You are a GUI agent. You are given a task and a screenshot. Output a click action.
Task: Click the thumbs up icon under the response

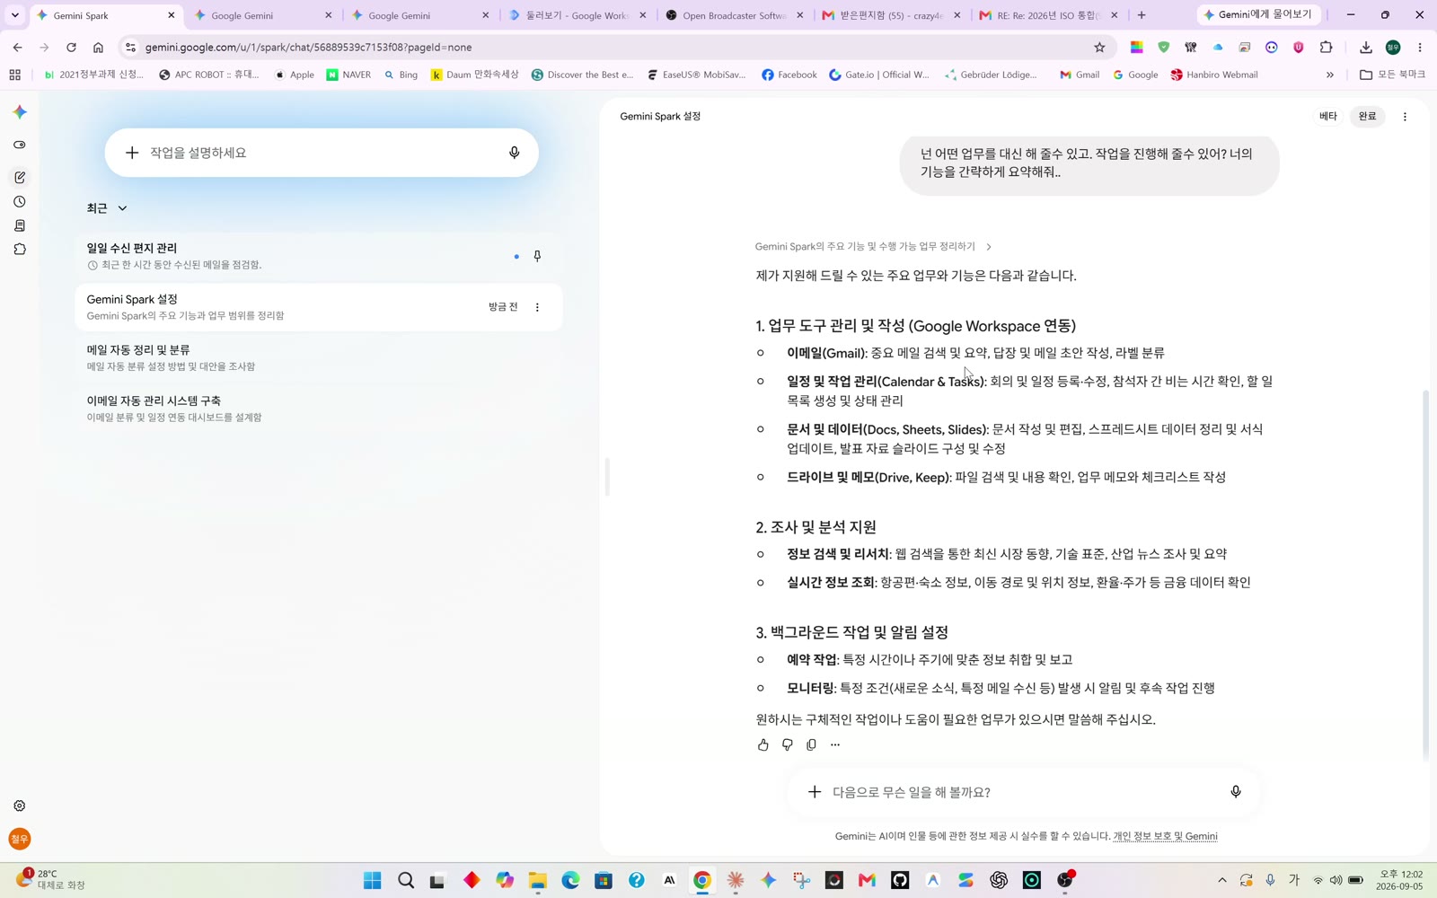(x=763, y=744)
